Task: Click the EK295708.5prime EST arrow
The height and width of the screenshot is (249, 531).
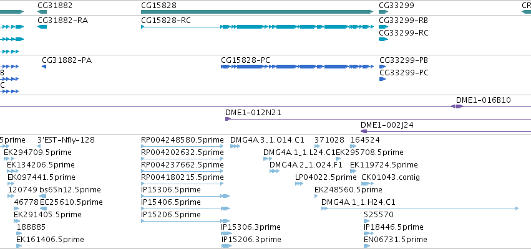Action: point(338,159)
